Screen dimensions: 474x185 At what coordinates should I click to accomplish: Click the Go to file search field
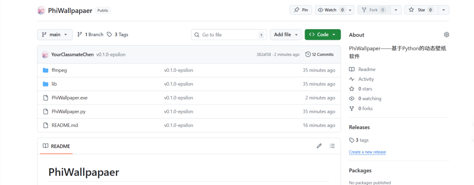tap(229, 35)
